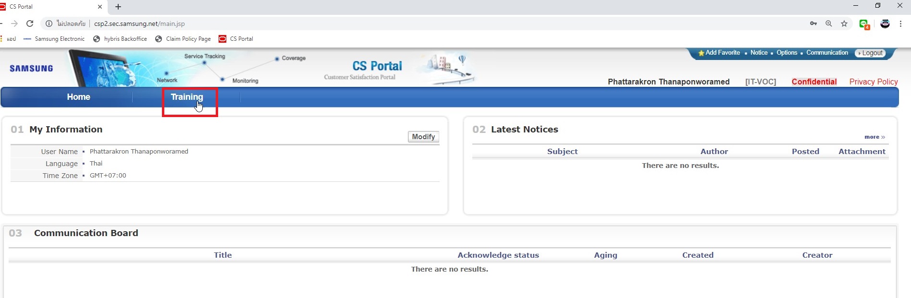The width and height of the screenshot is (911, 298).
Task: Click Add Favorite star link
Action: [719, 53]
